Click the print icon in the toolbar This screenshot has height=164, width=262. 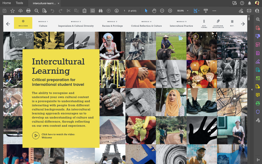pyautogui.click(x=28, y=11)
